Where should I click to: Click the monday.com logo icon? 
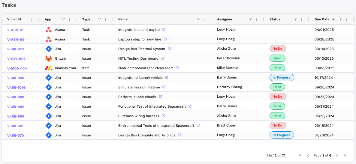pos(48,68)
